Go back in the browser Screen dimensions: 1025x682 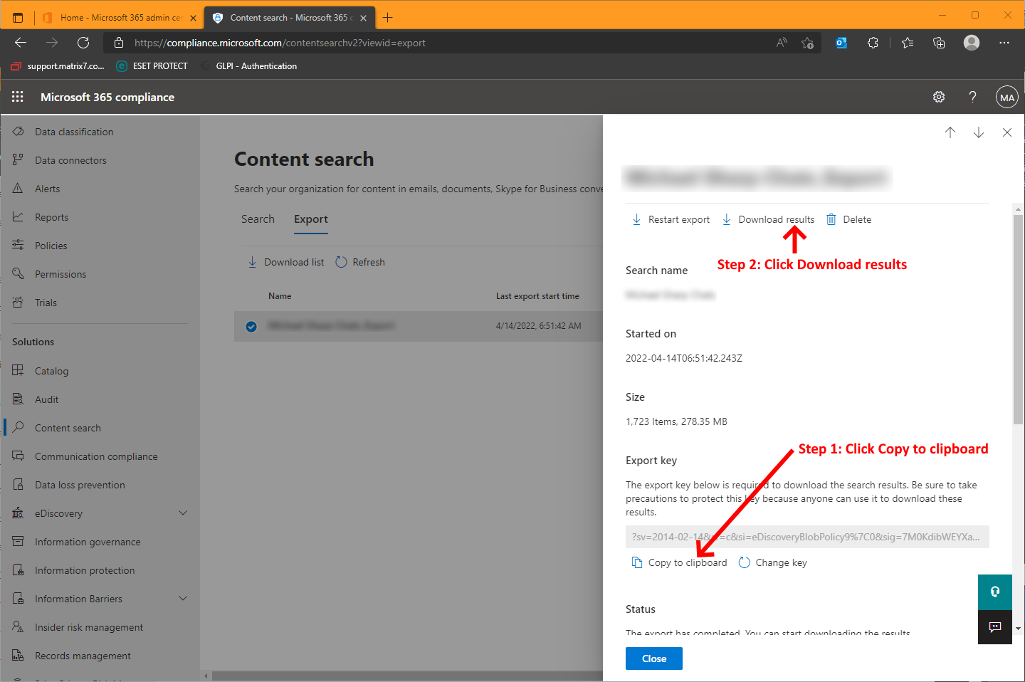click(x=21, y=43)
